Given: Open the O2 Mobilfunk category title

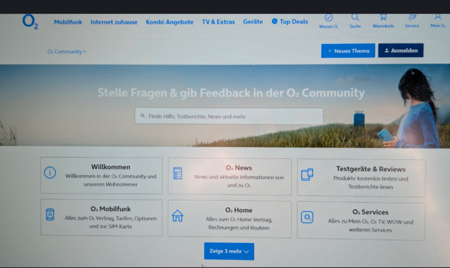Looking at the screenshot, I should click(111, 209).
